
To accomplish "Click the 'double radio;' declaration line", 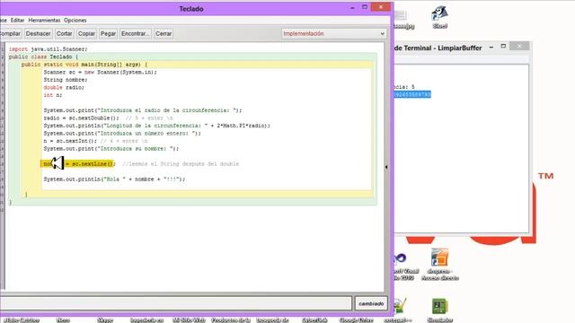I will pos(64,88).
